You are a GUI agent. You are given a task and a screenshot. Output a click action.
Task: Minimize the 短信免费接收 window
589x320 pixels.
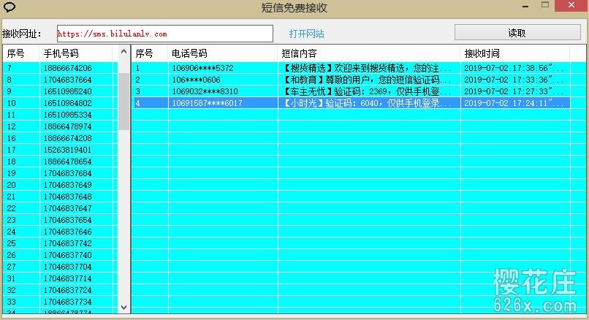coord(525,6)
